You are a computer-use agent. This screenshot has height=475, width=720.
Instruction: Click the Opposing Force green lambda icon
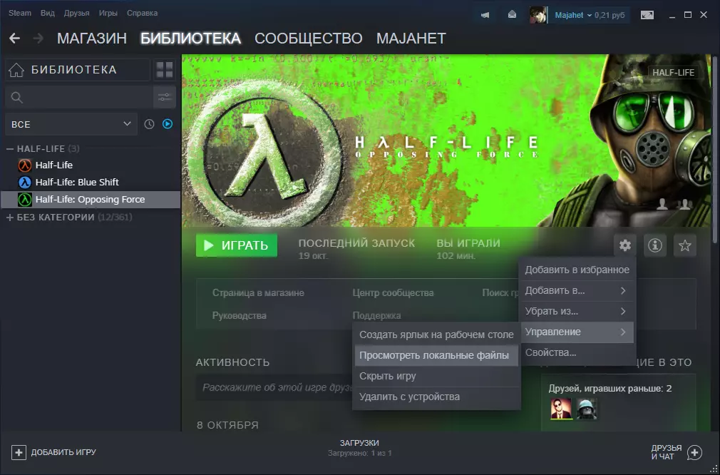click(x=25, y=200)
